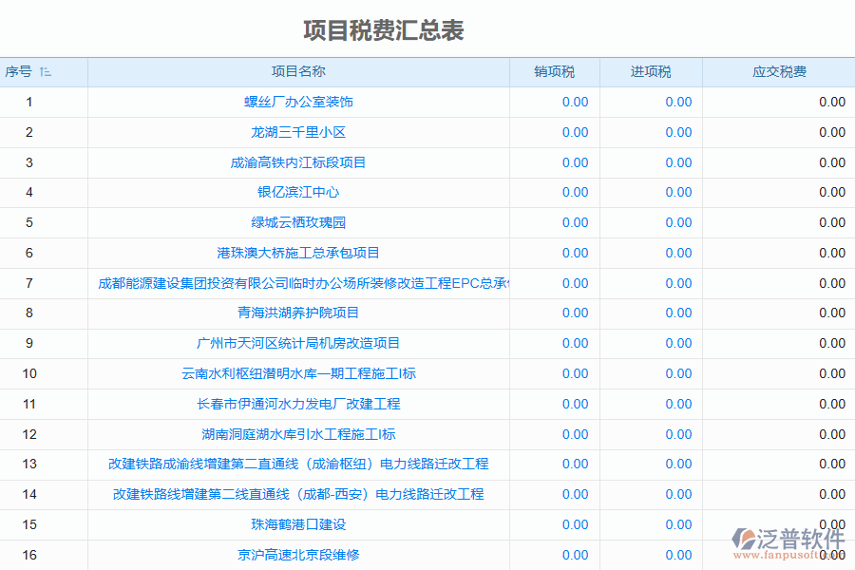Select 湖南洞庭湖水库引水工程施工I标
This screenshot has height=570, width=855.
click(298, 434)
